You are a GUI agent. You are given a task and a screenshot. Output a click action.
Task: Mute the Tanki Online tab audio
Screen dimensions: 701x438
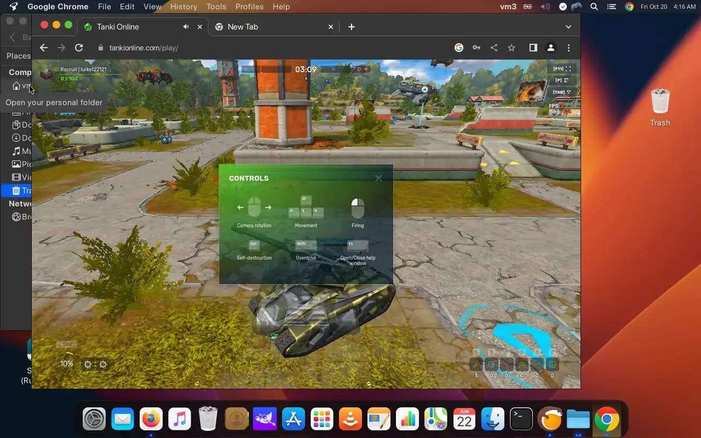pyautogui.click(x=186, y=27)
